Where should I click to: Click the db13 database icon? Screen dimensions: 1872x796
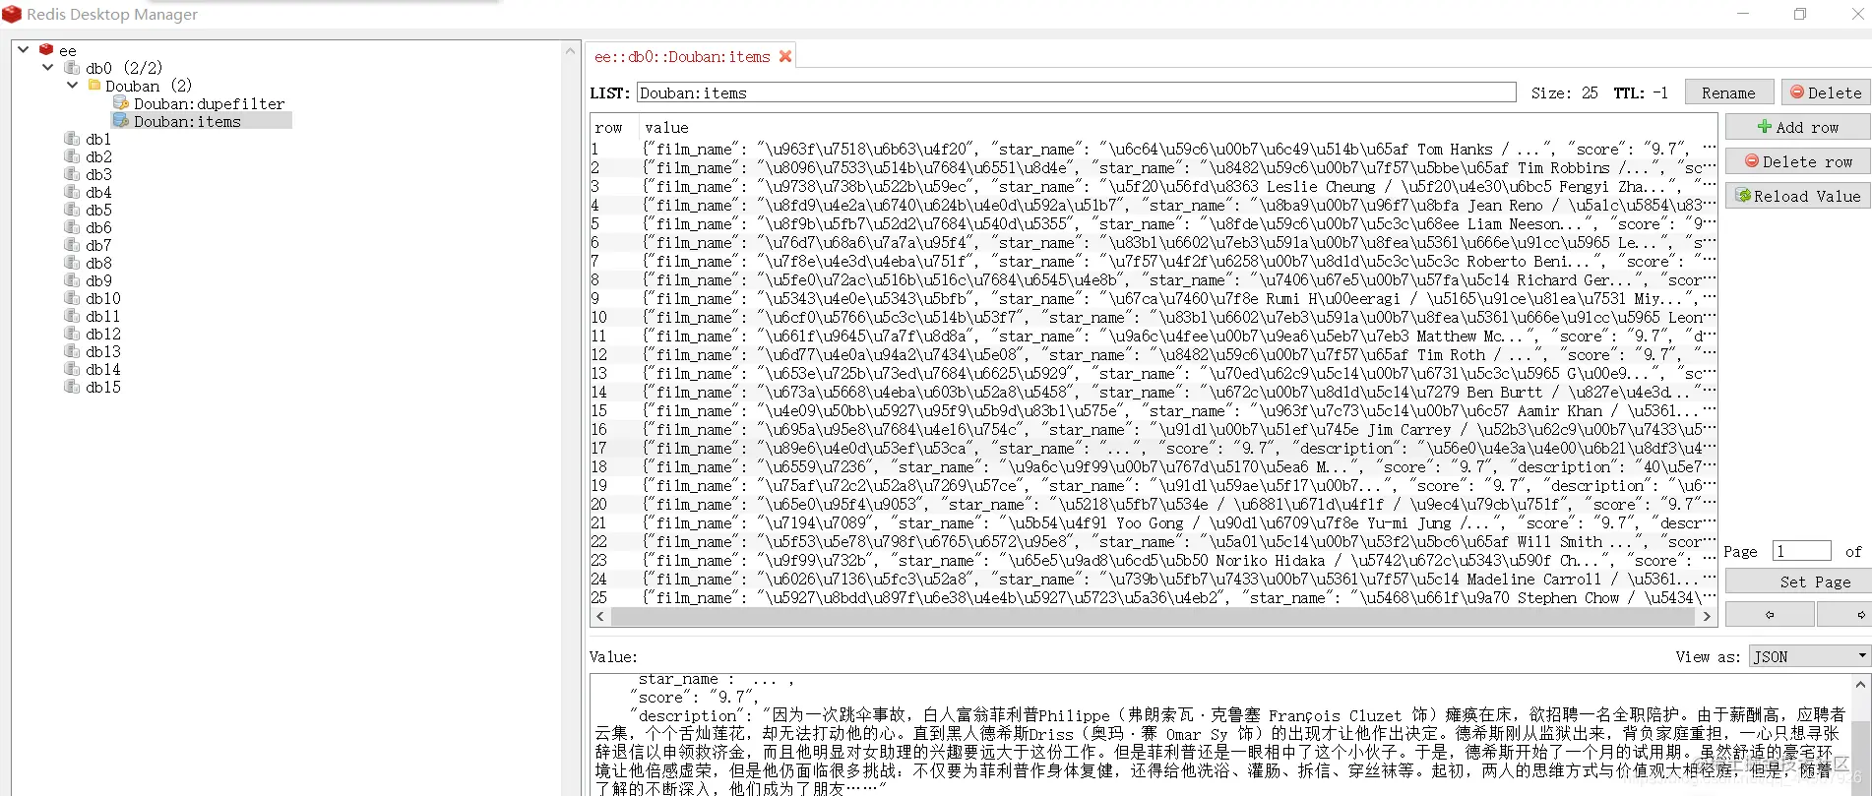tap(72, 351)
